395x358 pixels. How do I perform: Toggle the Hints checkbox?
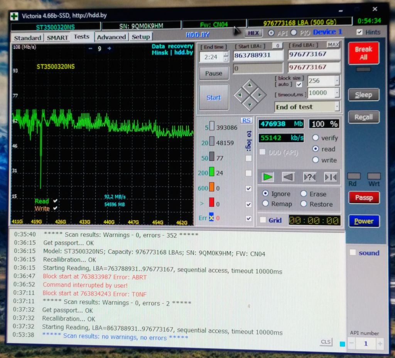pos(360,32)
